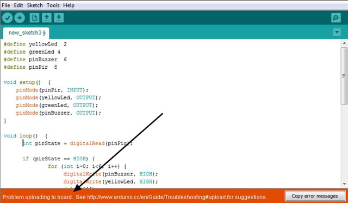Open a sketch using the up-arrow icon
The width and height of the screenshot is (348, 203).
click(47, 18)
